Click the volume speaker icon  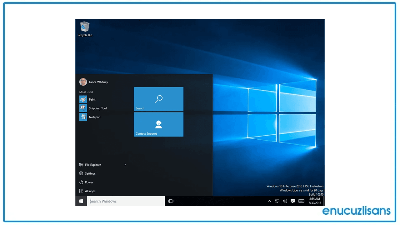pyautogui.click(x=285, y=201)
